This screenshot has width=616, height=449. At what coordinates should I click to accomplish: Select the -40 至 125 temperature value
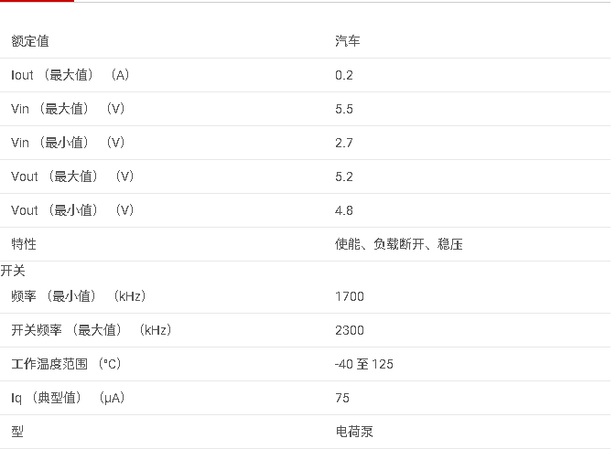click(364, 364)
